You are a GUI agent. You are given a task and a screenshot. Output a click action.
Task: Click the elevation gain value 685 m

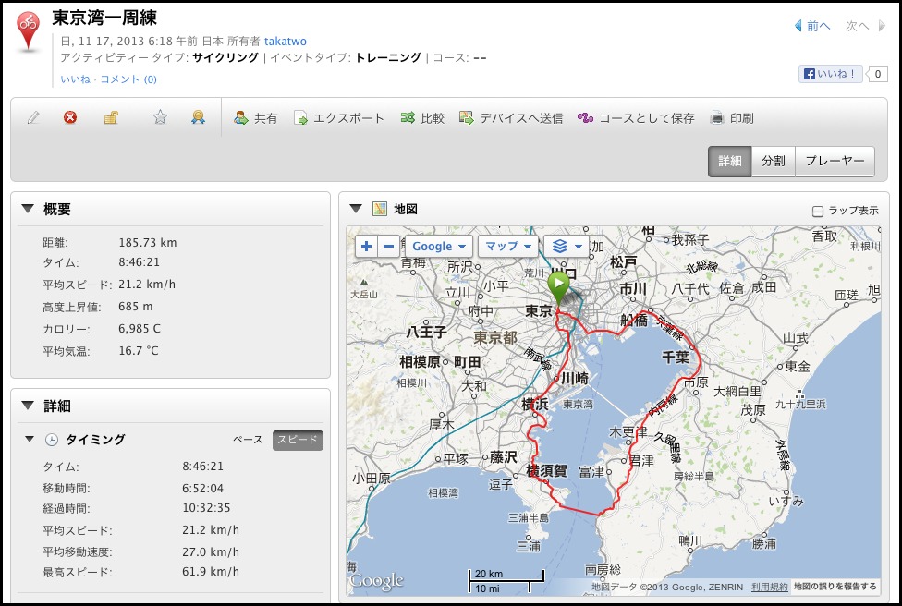click(136, 307)
